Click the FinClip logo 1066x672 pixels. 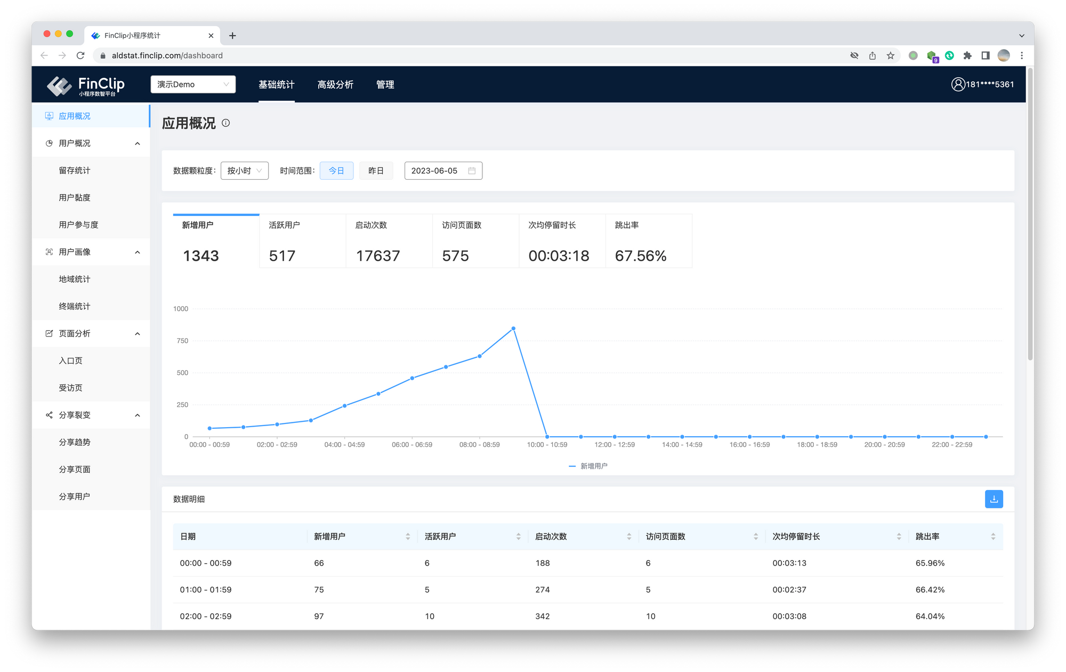(x=85, y=85)
